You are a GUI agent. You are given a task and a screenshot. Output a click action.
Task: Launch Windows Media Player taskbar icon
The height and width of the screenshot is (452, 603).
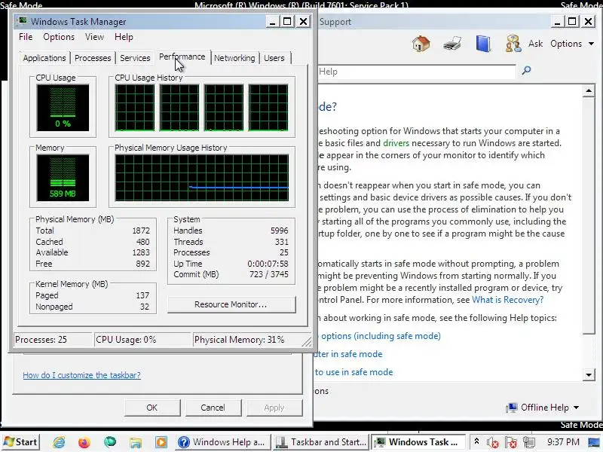161,442
